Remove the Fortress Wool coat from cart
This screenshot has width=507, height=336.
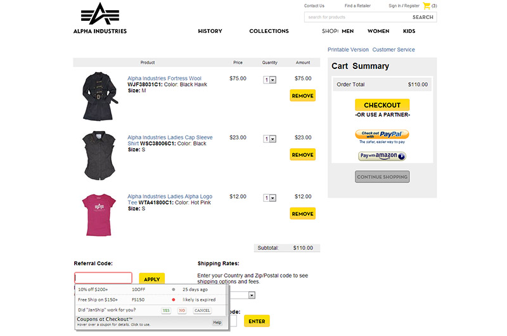coord(303,96)
